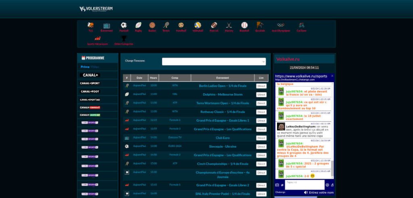Click the chat message input field
The width and height of the screenshot is (413, 198).
coord(304,184)
